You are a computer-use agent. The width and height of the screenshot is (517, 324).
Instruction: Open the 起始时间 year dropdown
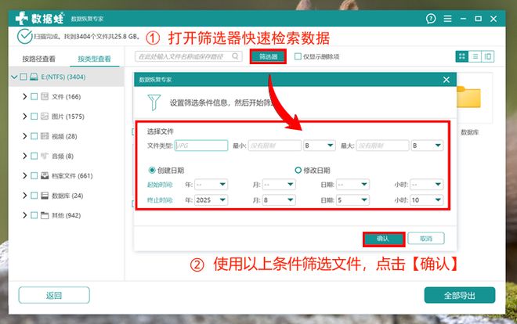(x=211, y=185)
